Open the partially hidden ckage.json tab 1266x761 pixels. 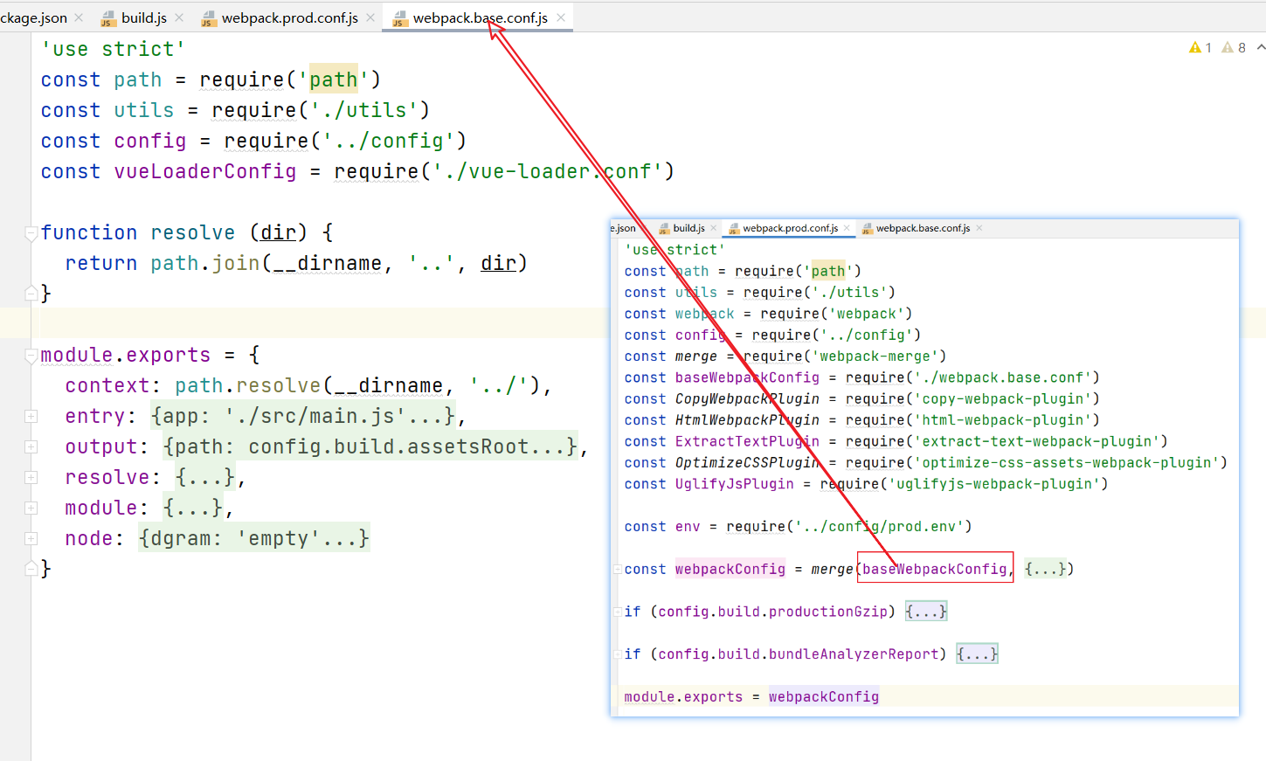click(33, 17)
